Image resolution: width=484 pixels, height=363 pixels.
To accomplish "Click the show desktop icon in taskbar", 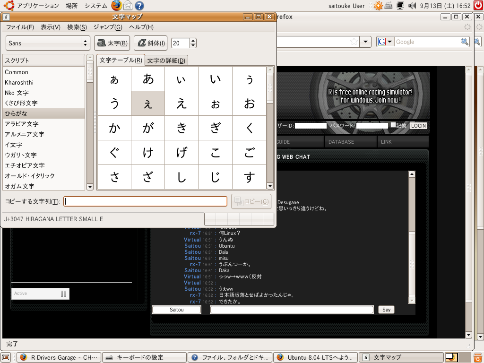I will (6, 357).
